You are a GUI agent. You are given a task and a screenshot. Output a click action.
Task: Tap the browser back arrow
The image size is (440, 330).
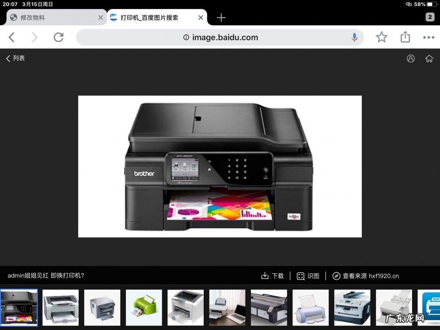pyautogui.click(x=11, y=37)
